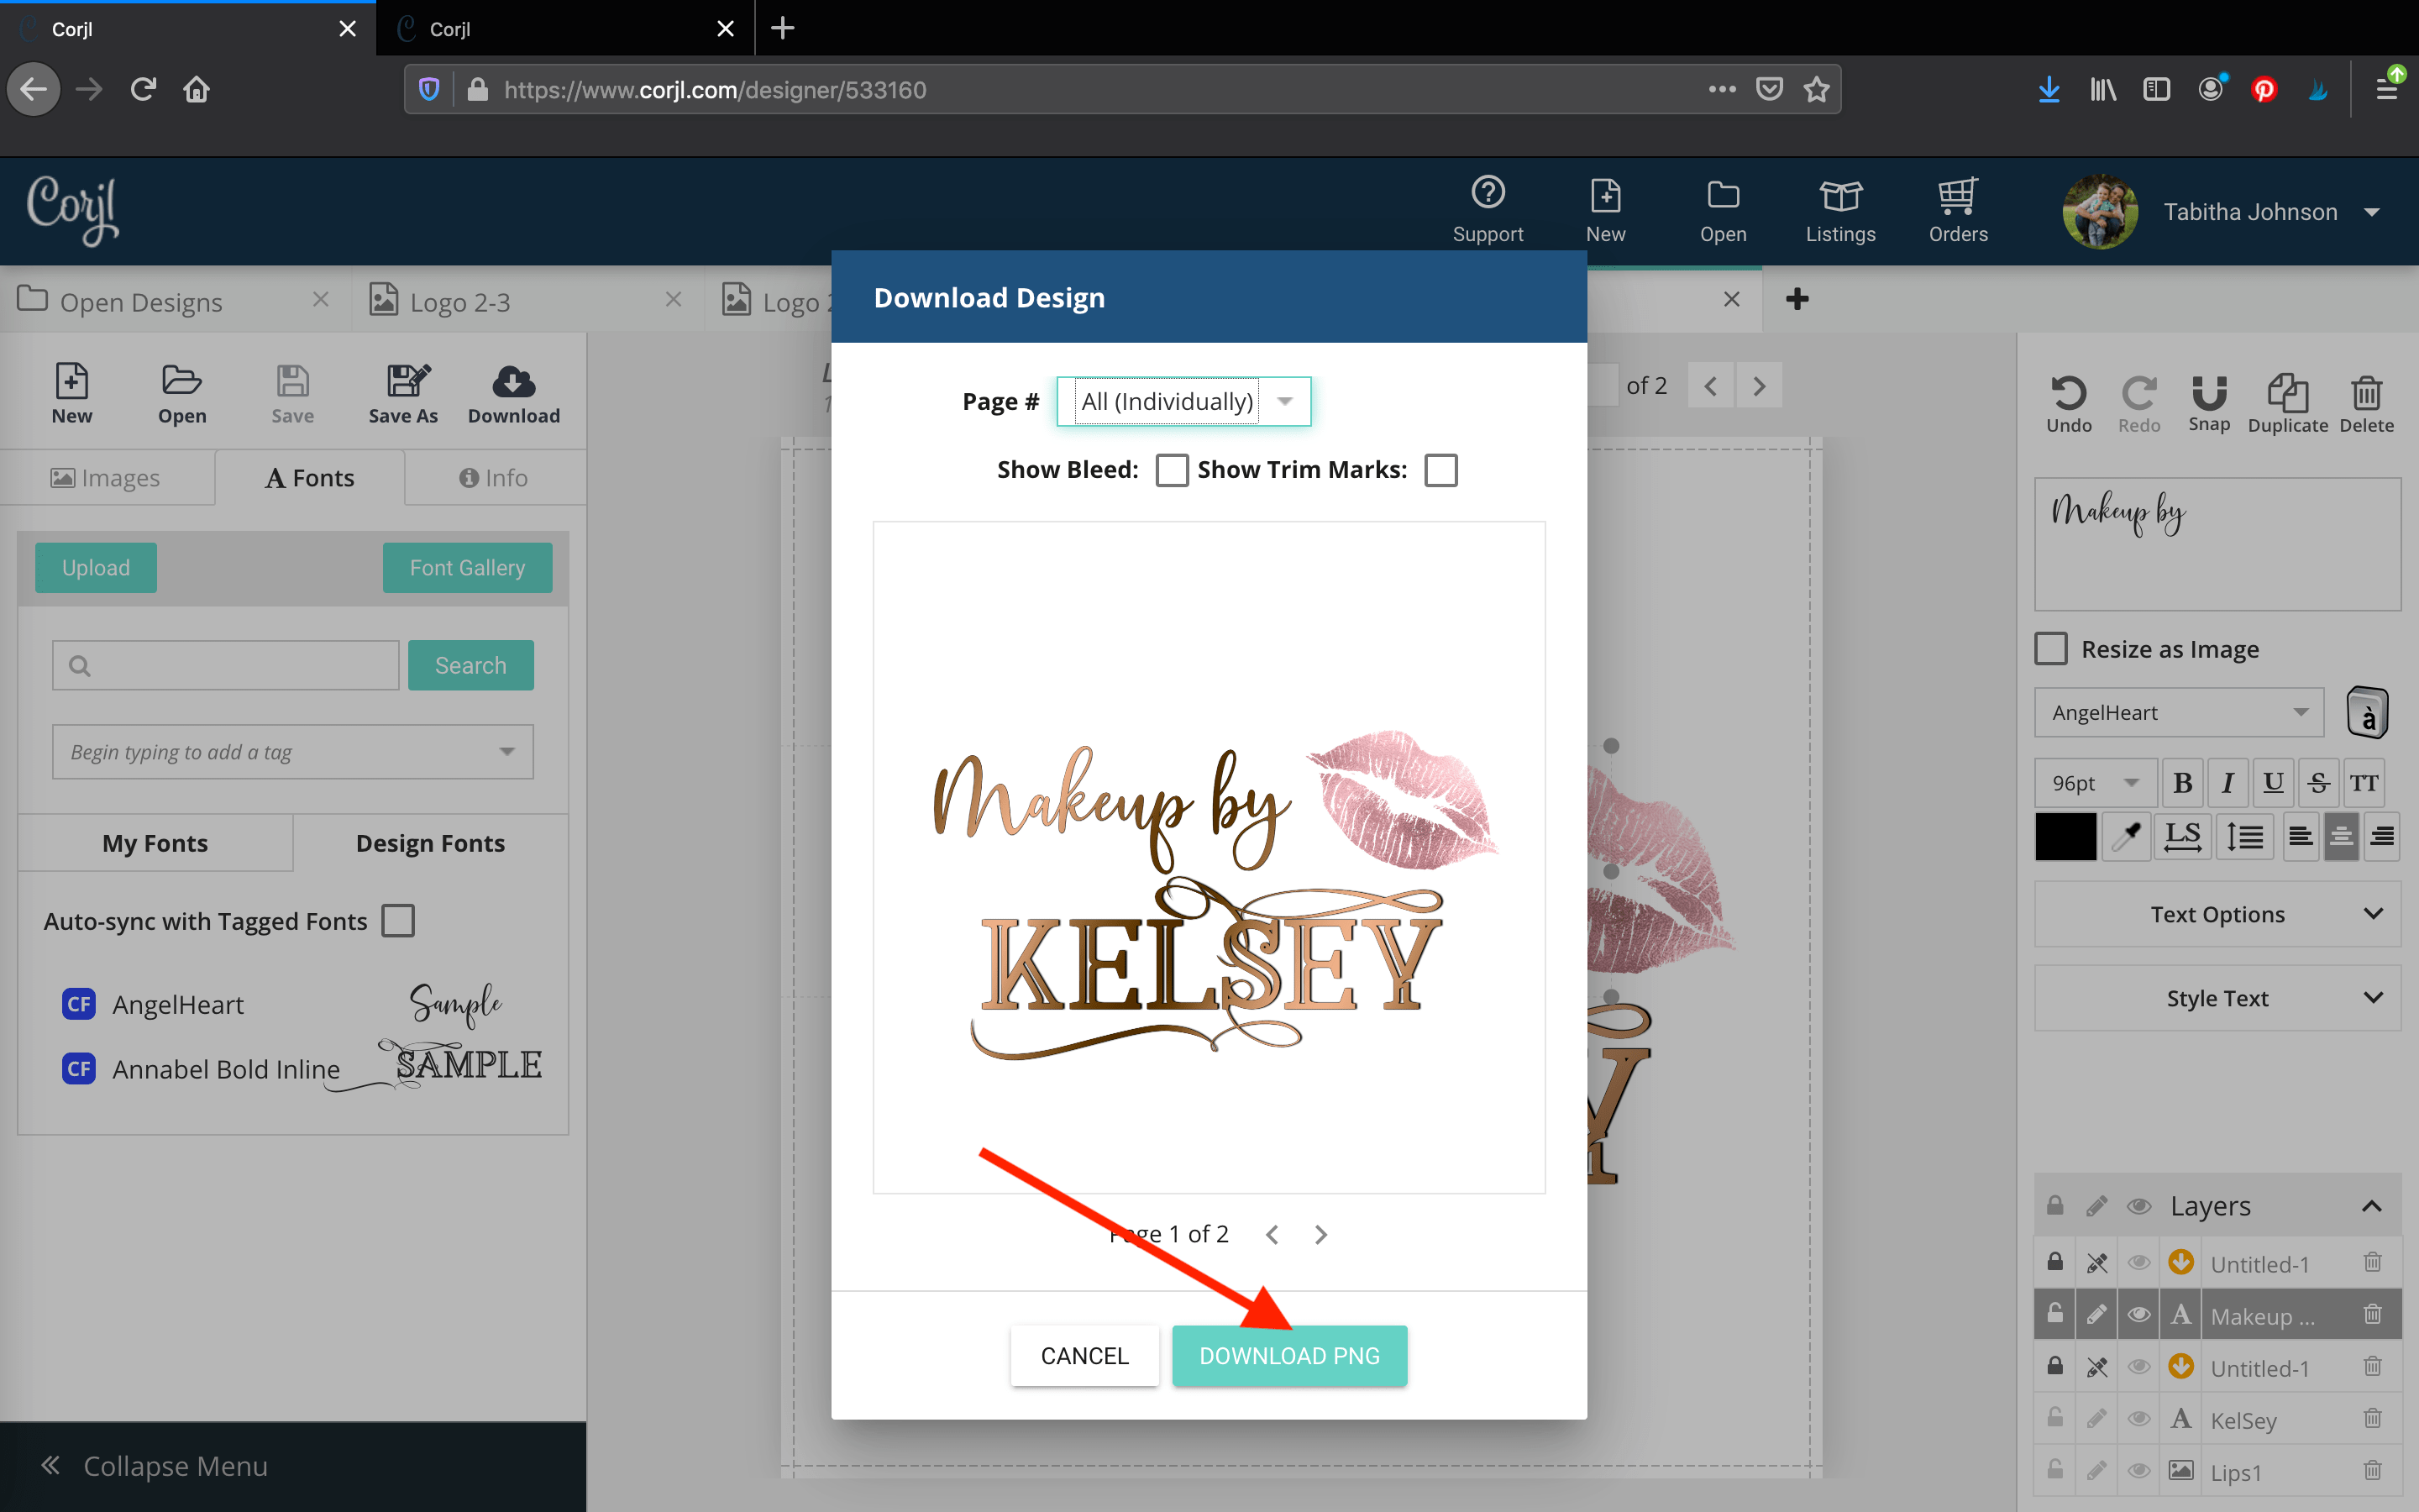The width and height of the screenshot is (2419, 1512).
Task: Enable the Show Bleed checkbox
Action: click(x=1172, y=470)
